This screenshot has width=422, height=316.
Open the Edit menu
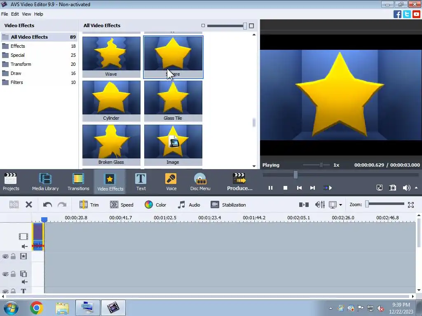15,14
